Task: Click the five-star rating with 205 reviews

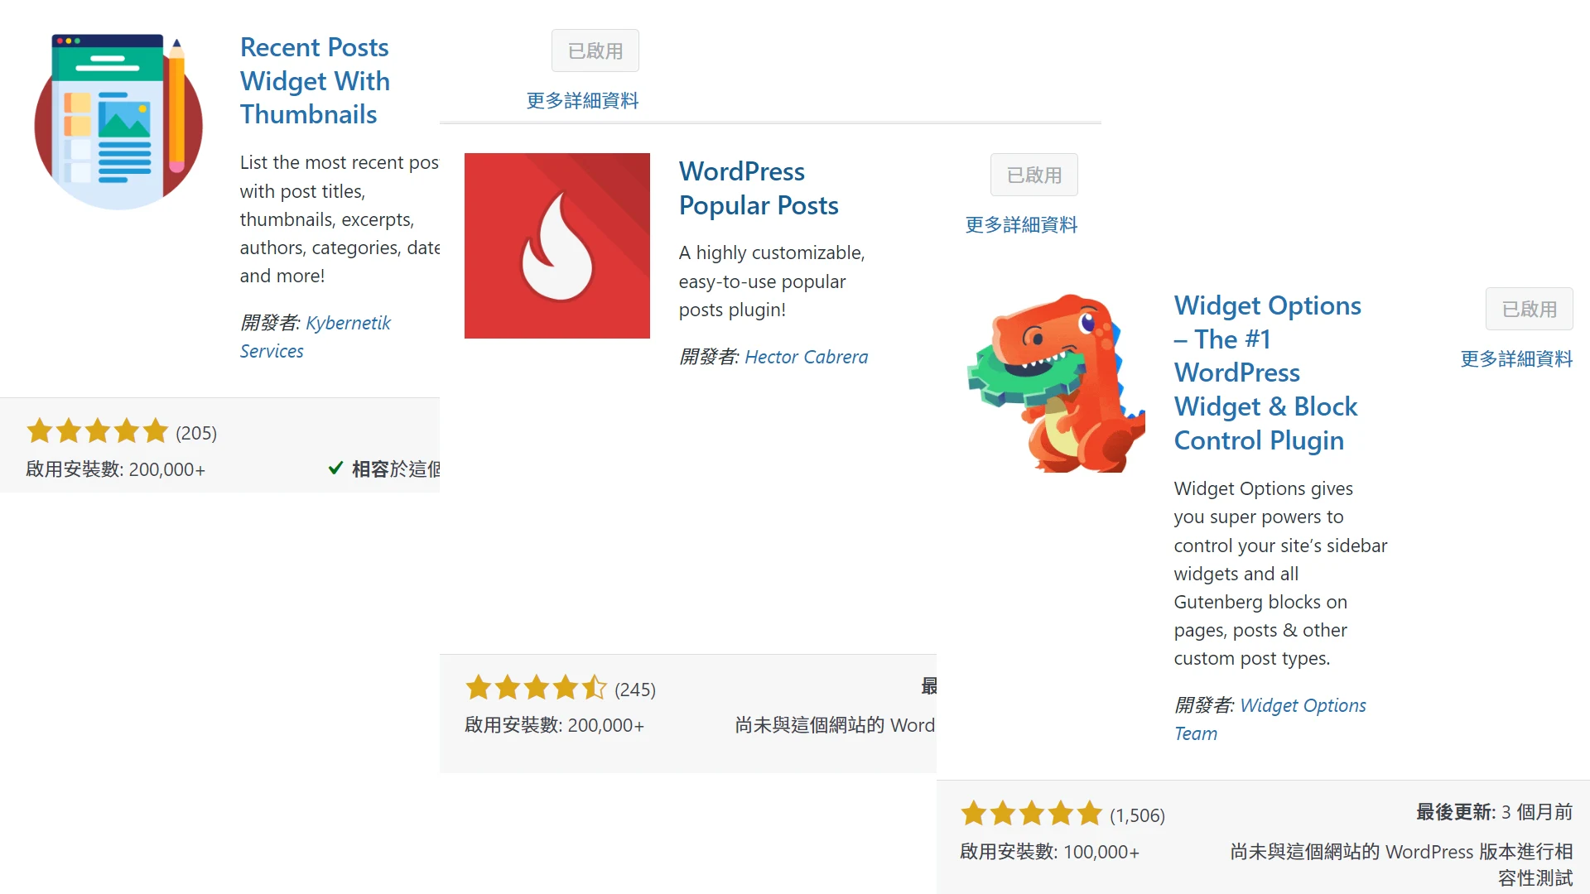Action: tap(97, 431)
